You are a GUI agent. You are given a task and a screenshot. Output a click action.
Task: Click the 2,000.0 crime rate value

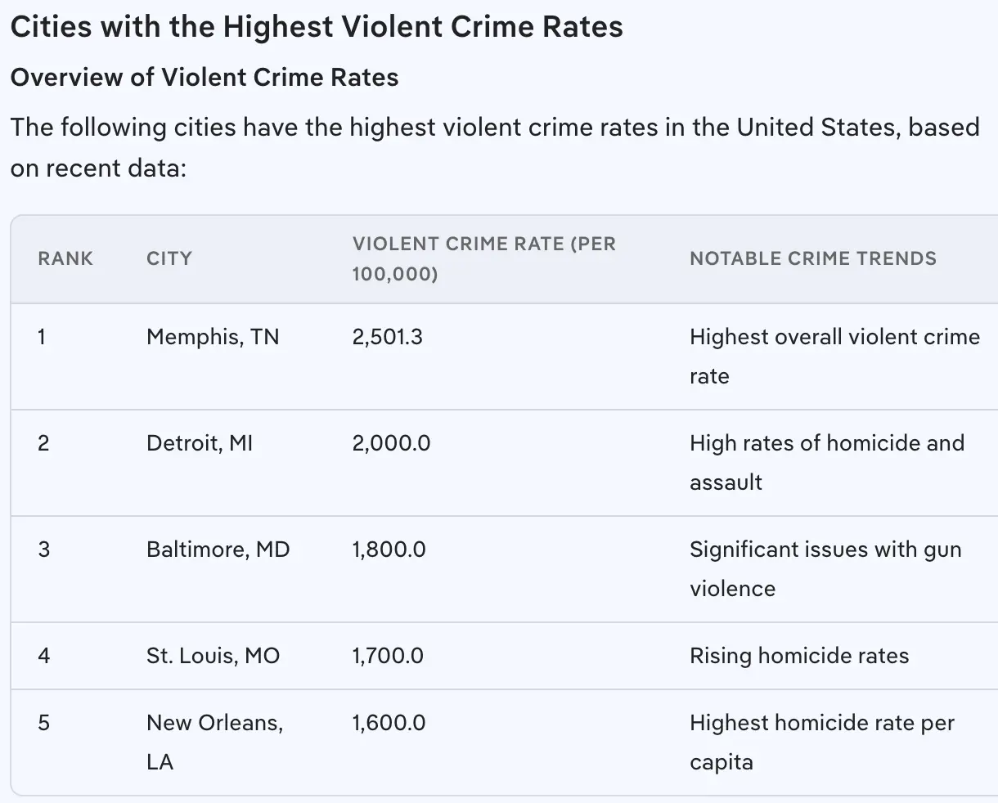point(391,443)
